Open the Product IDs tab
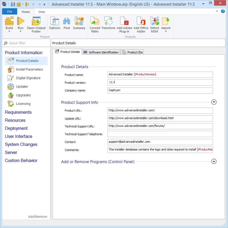228x228 pixels. [132, 52]
